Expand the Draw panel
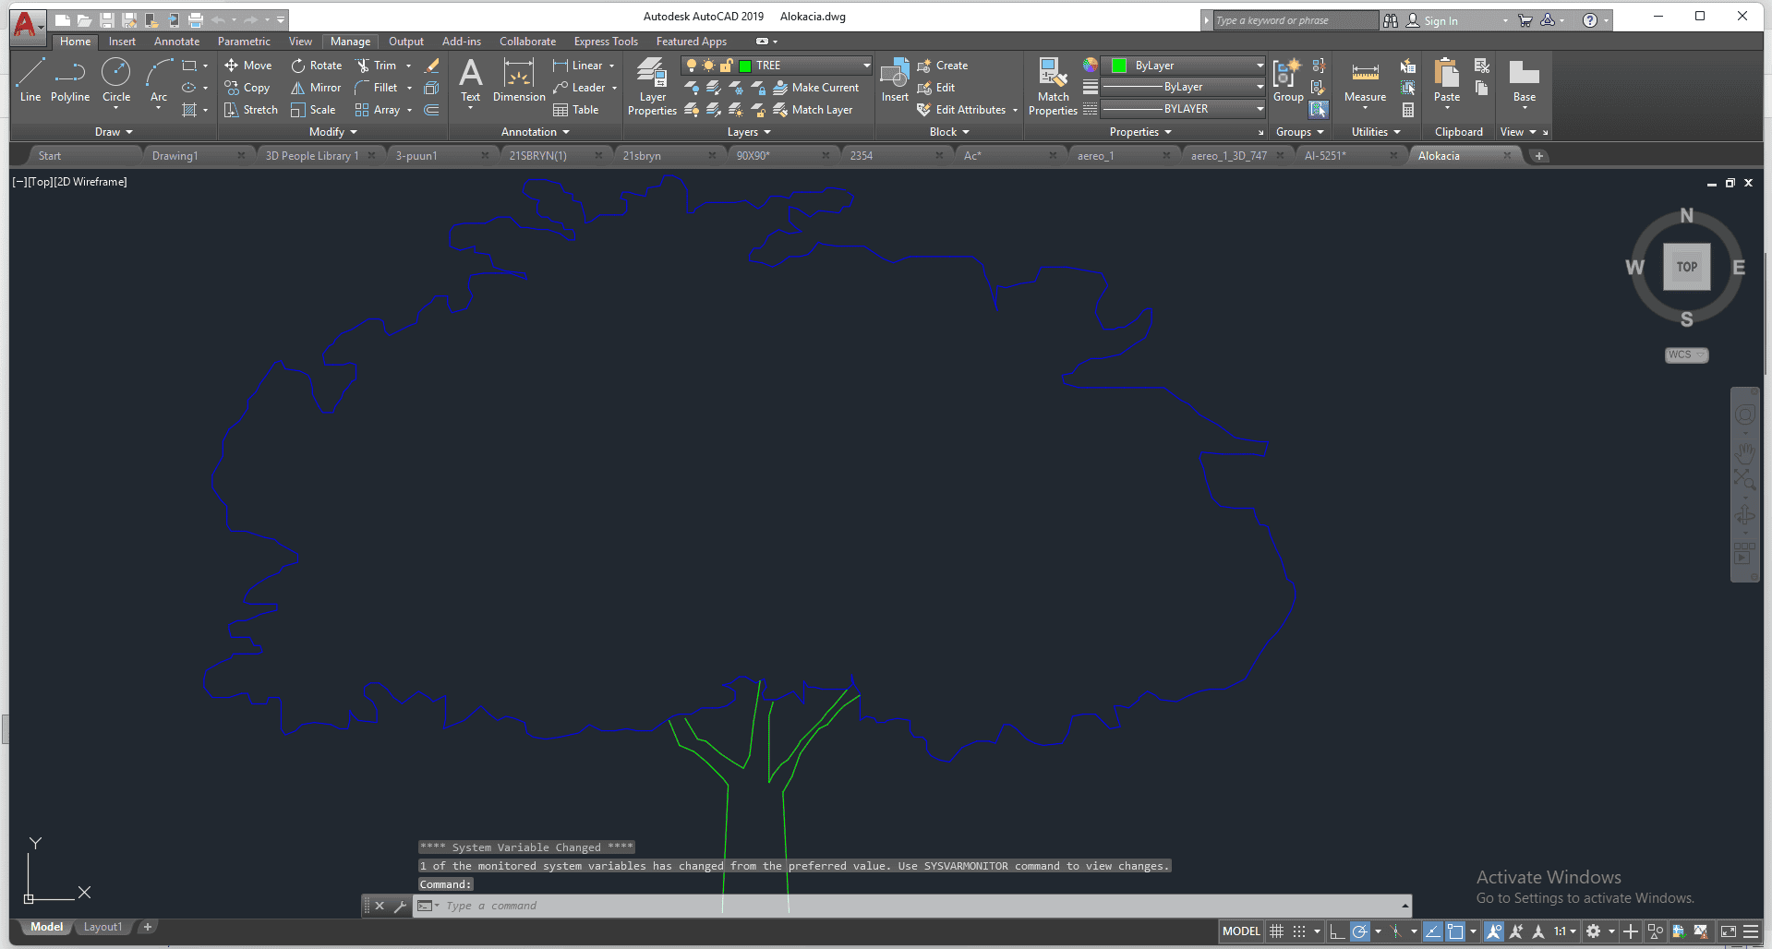 click(x=114, y=132)
